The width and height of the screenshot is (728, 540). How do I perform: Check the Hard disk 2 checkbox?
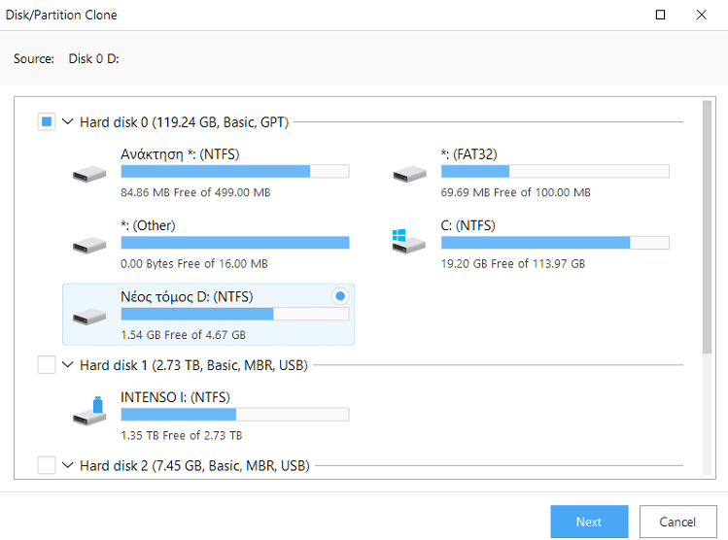[47, 465]
